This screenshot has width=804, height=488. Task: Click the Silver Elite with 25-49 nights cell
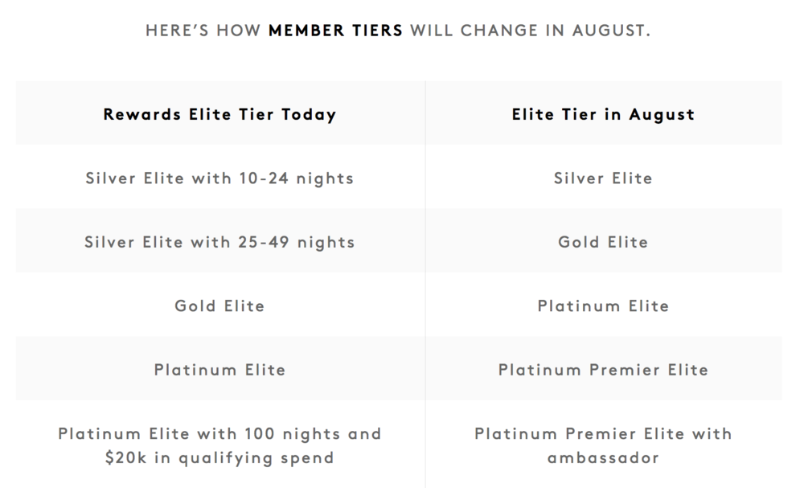pyautogui.click(x=219, y=242)
